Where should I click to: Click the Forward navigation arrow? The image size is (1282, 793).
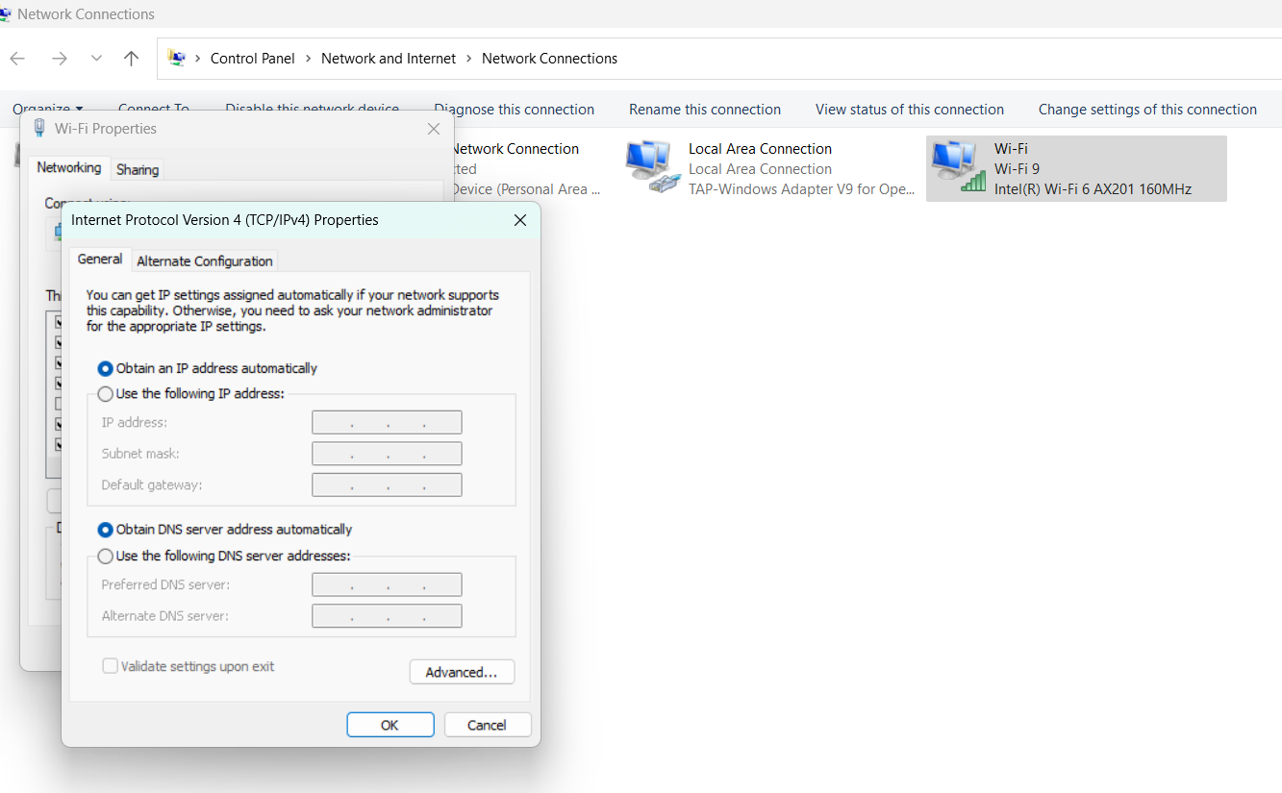60,59
